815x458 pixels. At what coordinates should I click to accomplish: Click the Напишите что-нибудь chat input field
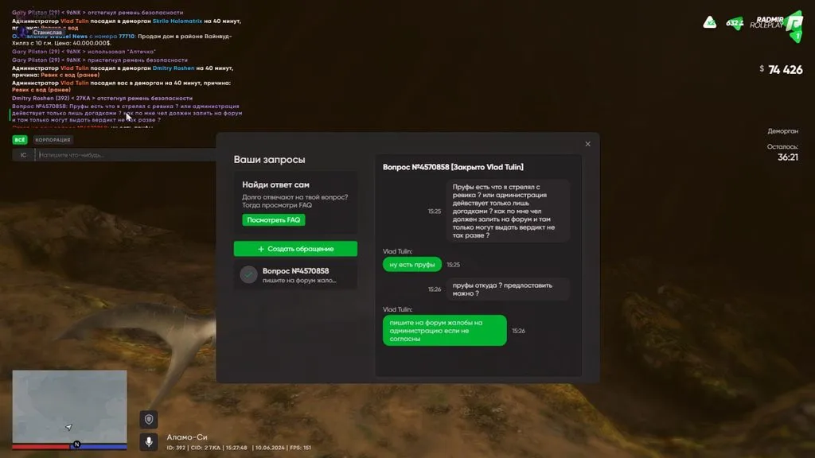click(125, 155)
